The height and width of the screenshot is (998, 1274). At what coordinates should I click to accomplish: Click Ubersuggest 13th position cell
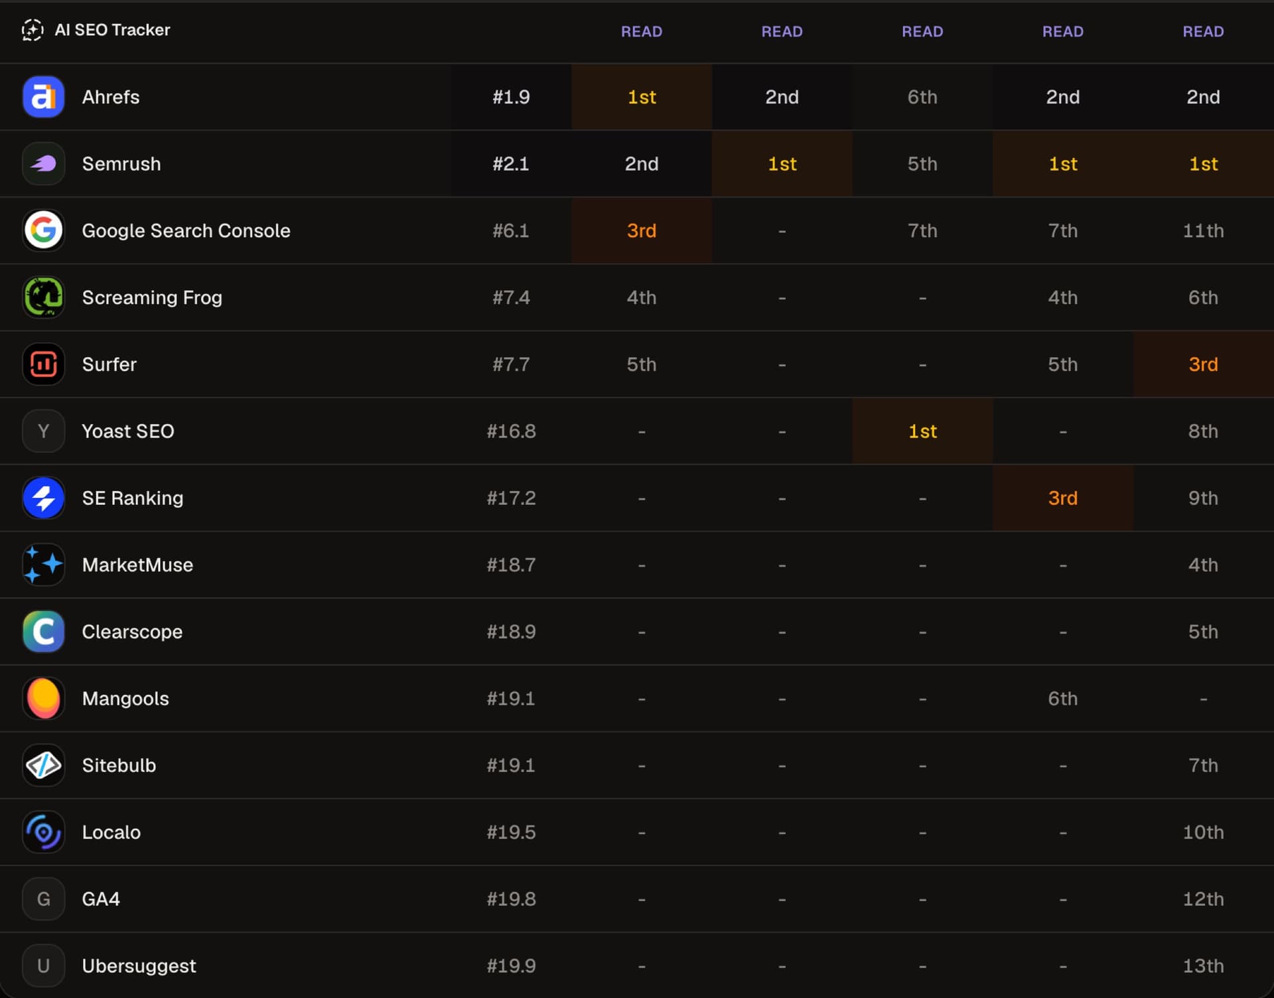[x=1204, y=966]
